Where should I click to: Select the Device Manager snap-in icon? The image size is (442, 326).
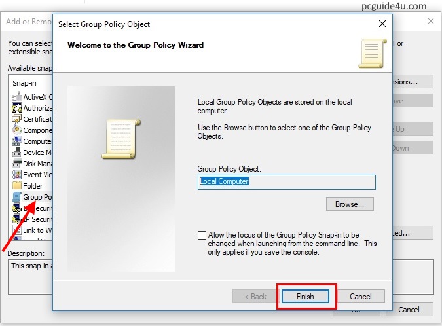[x=17, y=153]
